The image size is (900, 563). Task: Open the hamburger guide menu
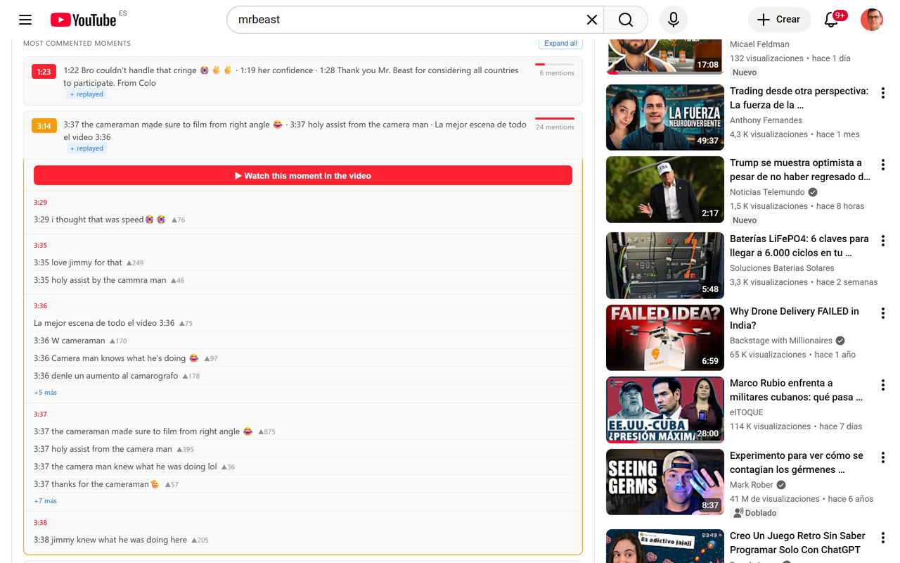tap(25, 20)
